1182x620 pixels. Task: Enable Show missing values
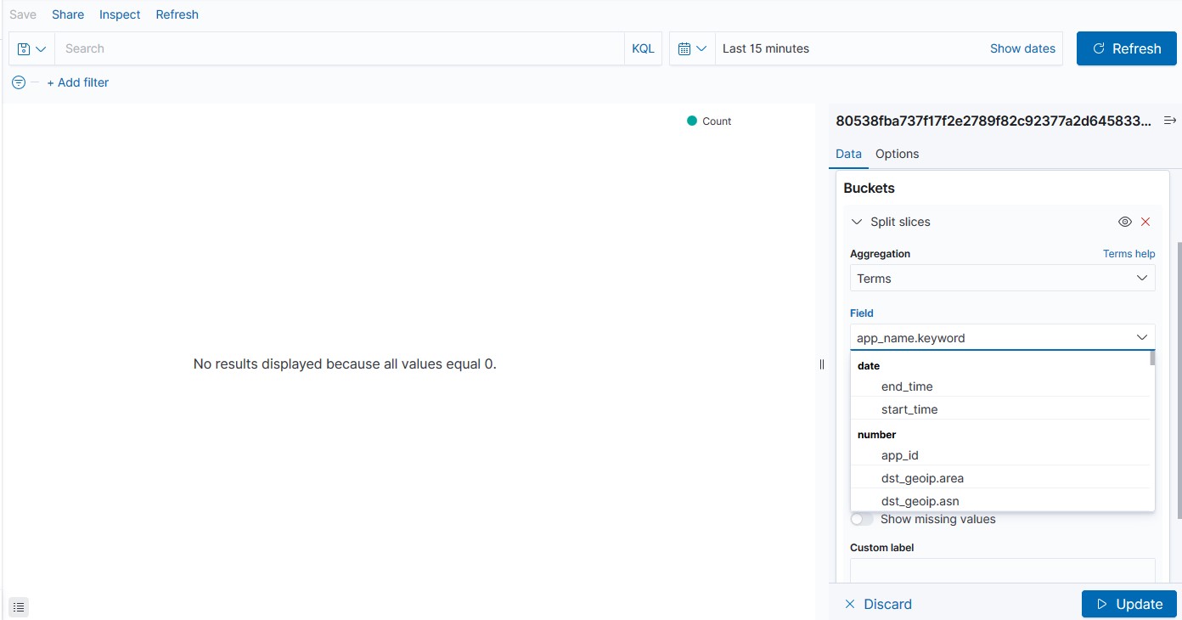coord(861,518)
